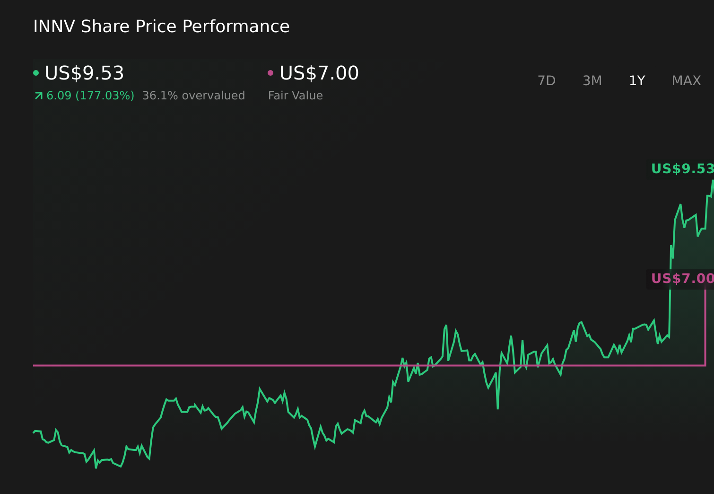Click the green upward trend arrow icon
This screenshot has width=714, height=494.
click(x=38, y=96)
